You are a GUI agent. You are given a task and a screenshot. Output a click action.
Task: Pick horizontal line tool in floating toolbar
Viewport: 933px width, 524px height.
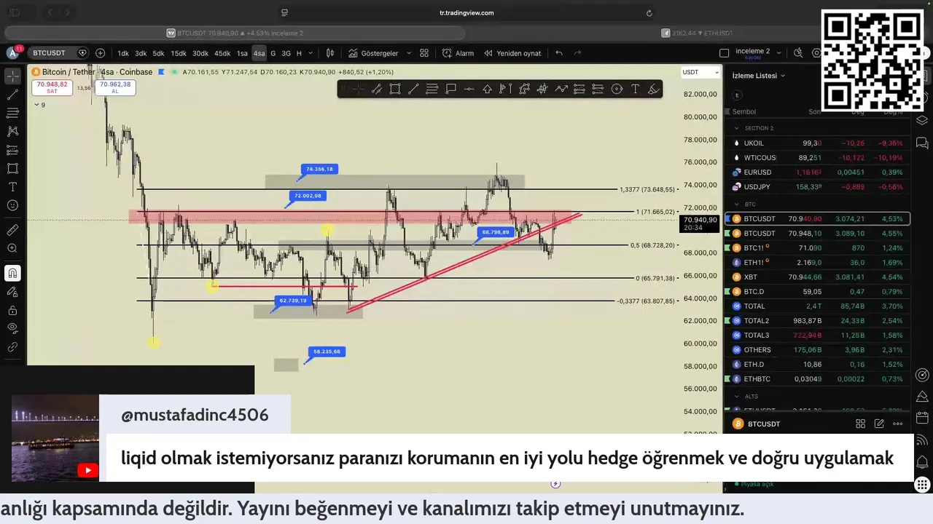469,89
